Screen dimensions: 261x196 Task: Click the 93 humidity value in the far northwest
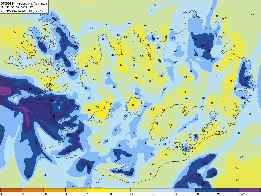(55, 20)
